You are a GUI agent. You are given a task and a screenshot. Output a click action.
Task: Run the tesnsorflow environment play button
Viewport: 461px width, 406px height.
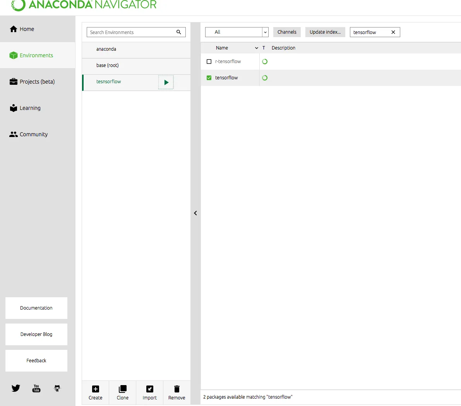[x=166, y=82]
